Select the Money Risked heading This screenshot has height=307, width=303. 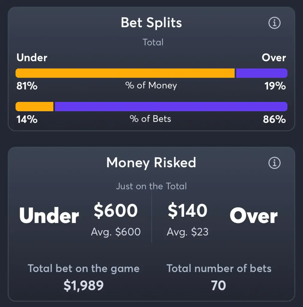[x=151, y=163]
